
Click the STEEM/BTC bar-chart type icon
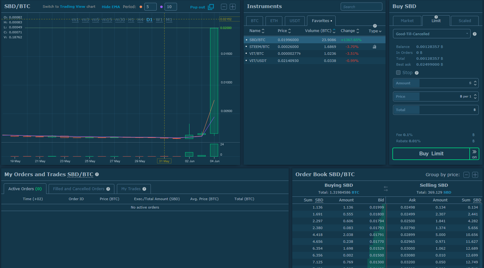click(x=374, y=47)
